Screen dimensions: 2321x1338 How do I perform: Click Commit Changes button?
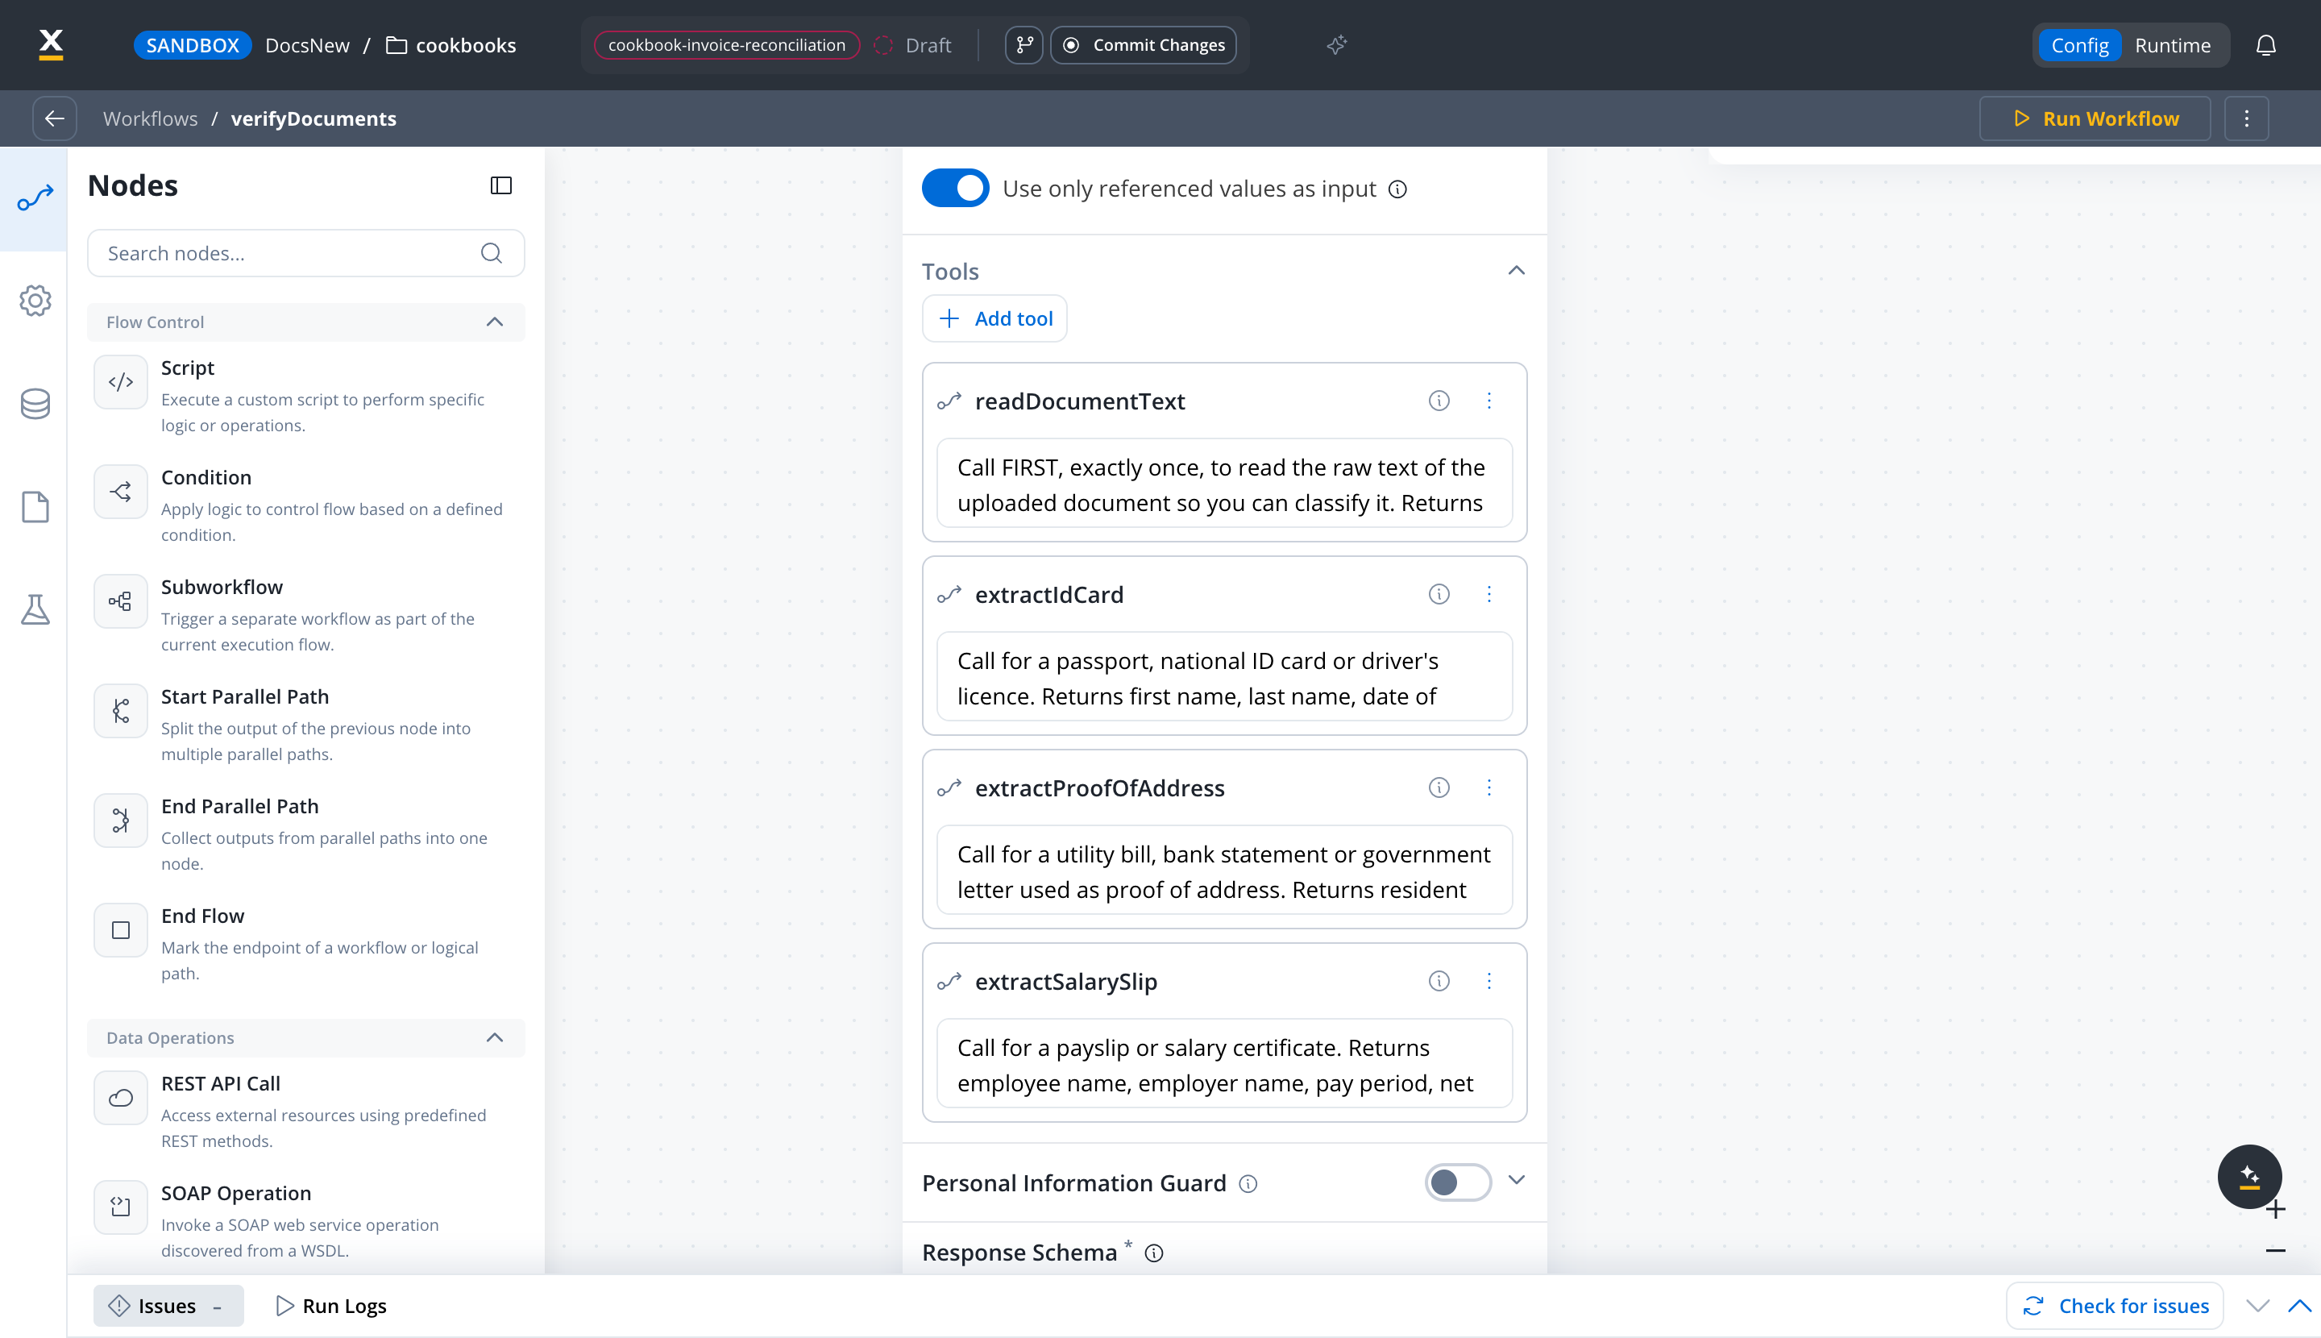click(1143, 45)
